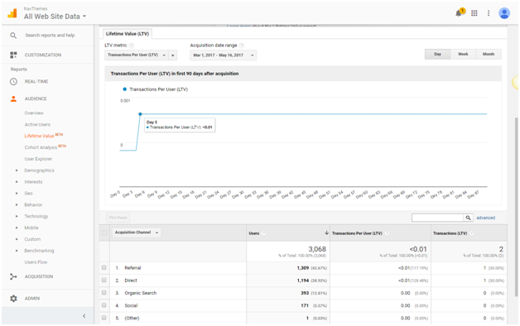Switch chart granularity to Week
Viewport: 520px width, 326px height.
click(463, 54)
